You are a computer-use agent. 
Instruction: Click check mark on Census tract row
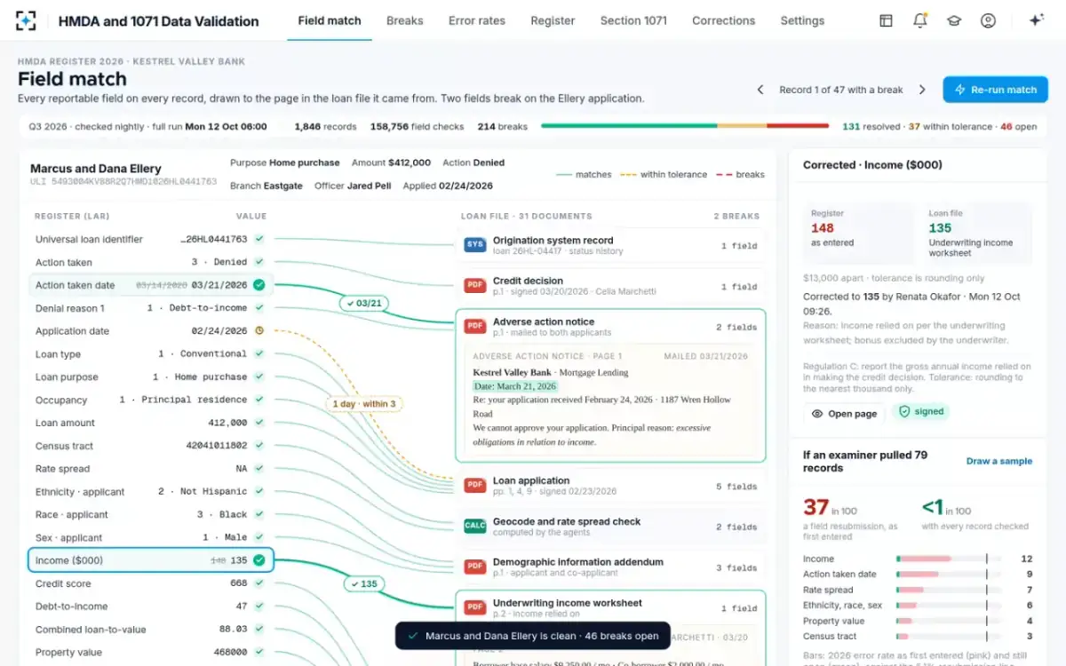click(259, 446)
